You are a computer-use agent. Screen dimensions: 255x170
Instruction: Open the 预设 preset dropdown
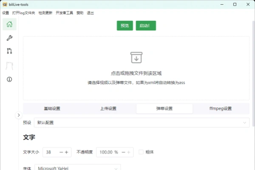click(x=142, y=122)
